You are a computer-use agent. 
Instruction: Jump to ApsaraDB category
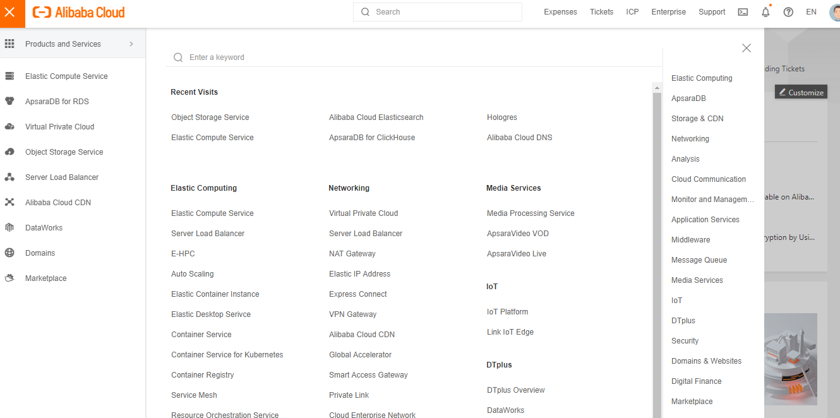(688, 99)
